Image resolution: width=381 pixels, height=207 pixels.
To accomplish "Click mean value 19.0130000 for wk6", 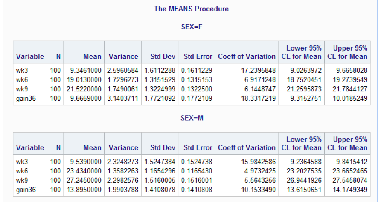I will point(84,79).
